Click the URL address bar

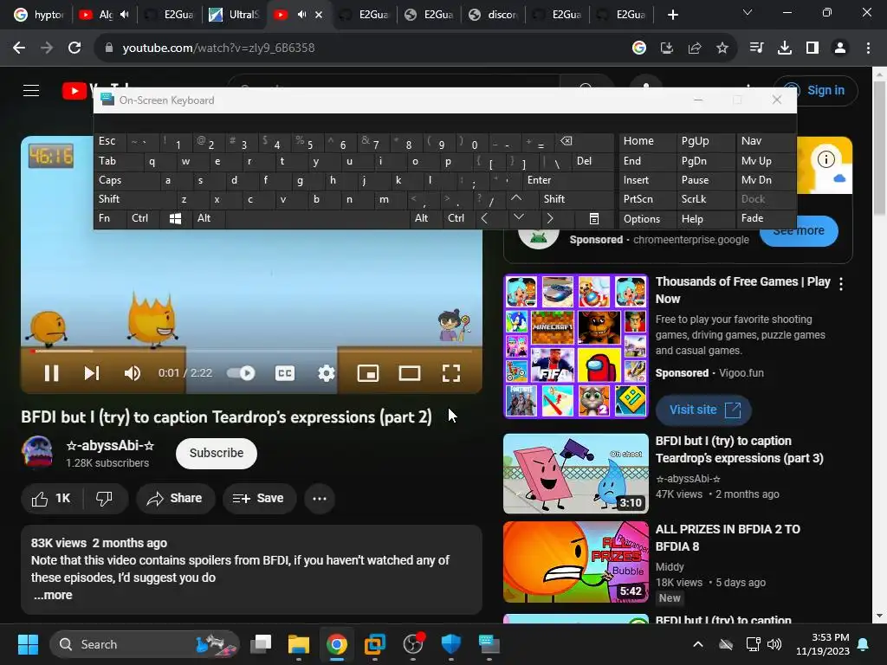coord(362,48)
